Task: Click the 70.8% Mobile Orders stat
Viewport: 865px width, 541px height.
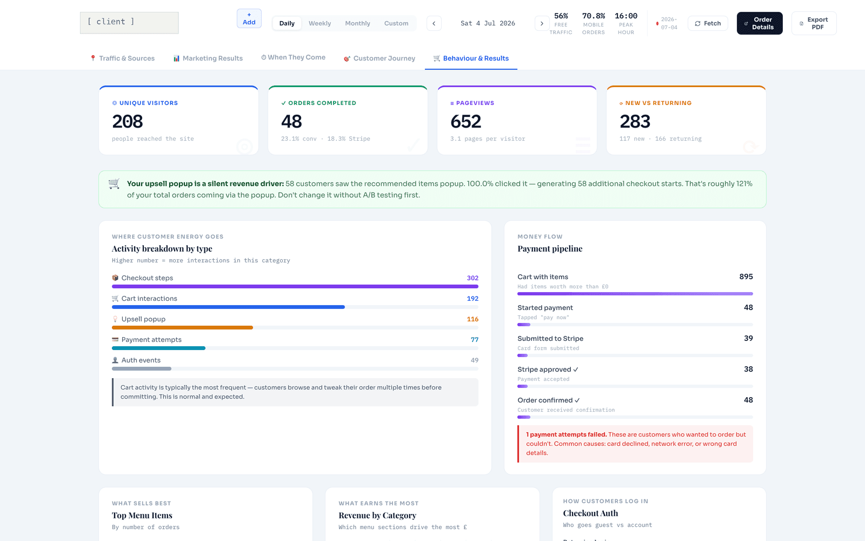Action: [x=594, y=23]
